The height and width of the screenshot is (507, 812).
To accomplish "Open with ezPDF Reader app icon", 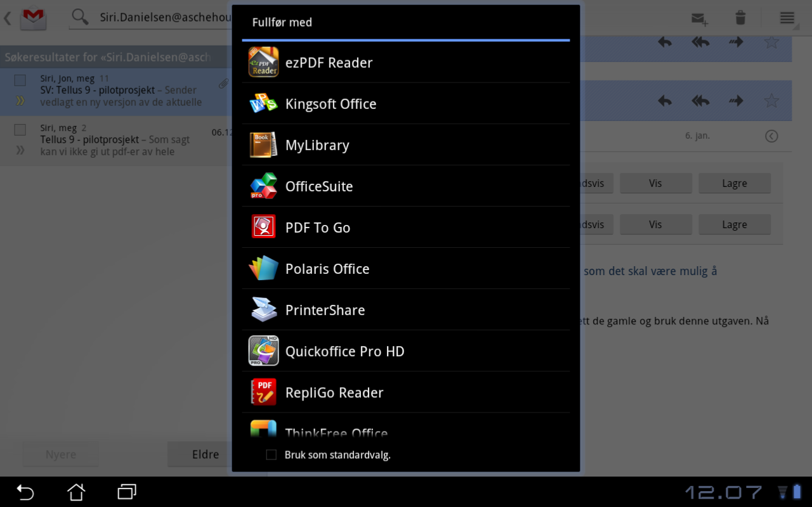I will pos(264,62).
